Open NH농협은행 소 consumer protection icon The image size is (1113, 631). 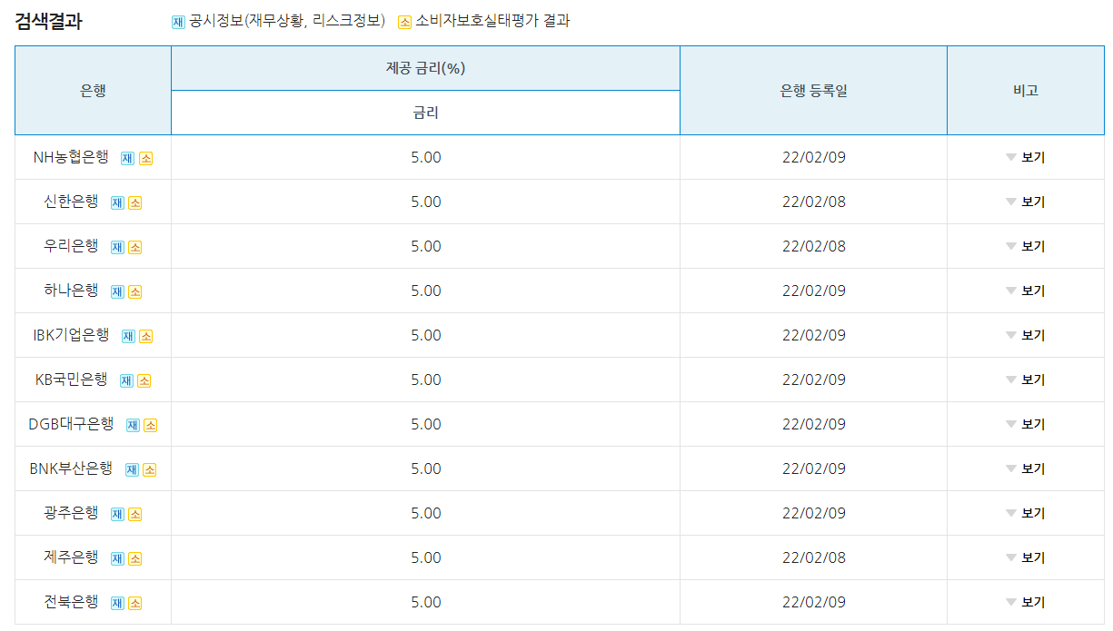[x=145, y=158]
